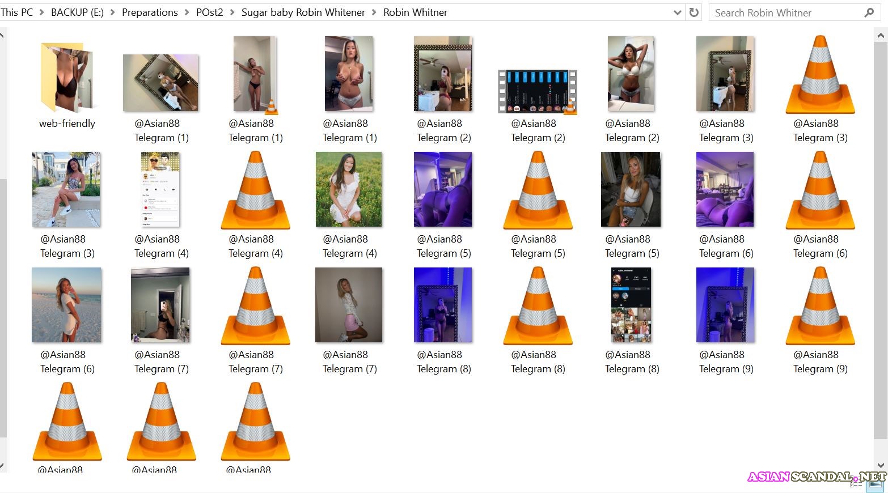Click the file list scroll-down arrow
Viewport: 888px width, 493px height.
pyautogui.click(x=881, y=465)
